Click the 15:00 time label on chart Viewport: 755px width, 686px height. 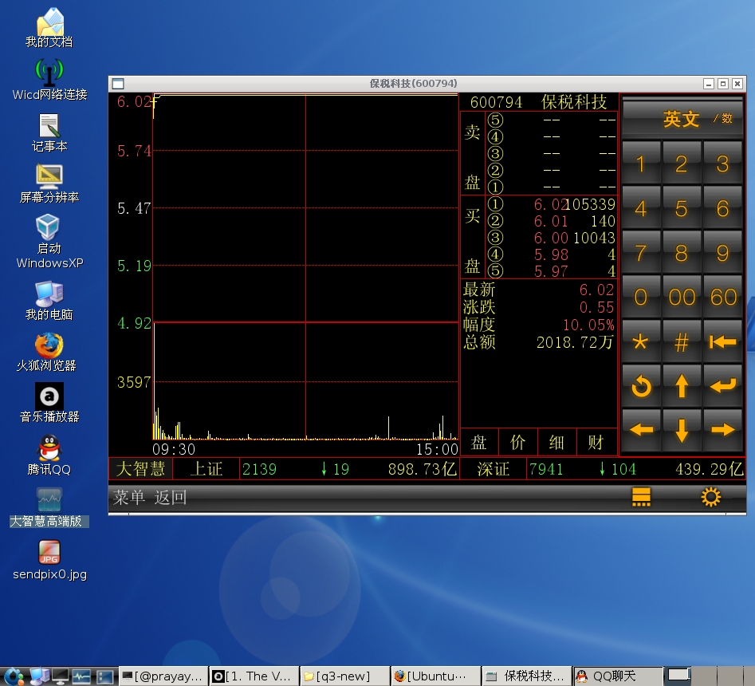coord(437,449)
